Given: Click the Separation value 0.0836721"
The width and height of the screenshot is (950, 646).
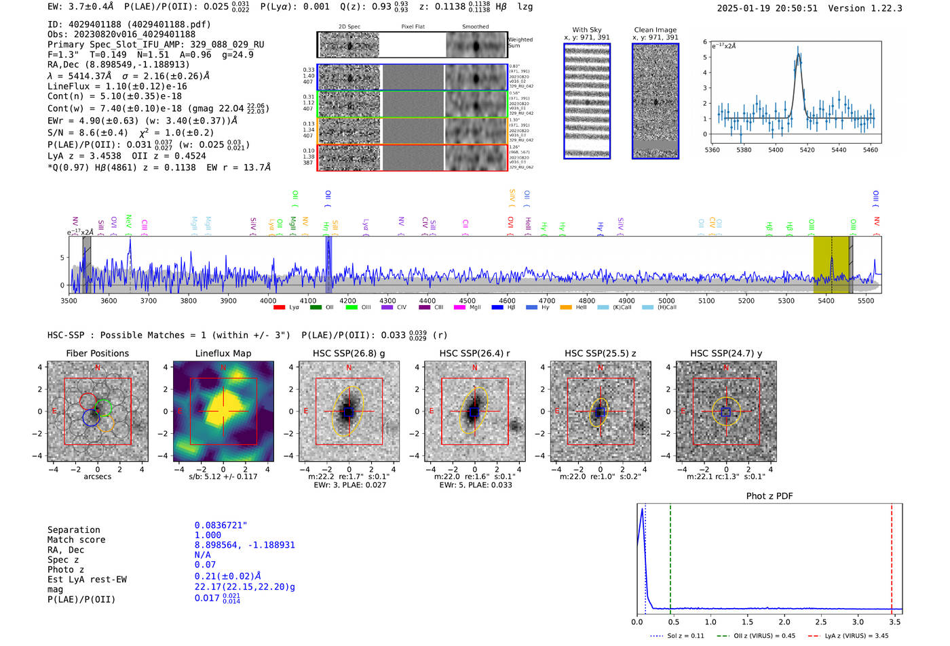Looking at the screenshot, I should coord(221,525).
